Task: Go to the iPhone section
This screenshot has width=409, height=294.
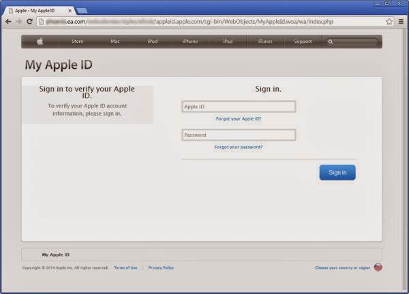Action: [x=190, y=42]
